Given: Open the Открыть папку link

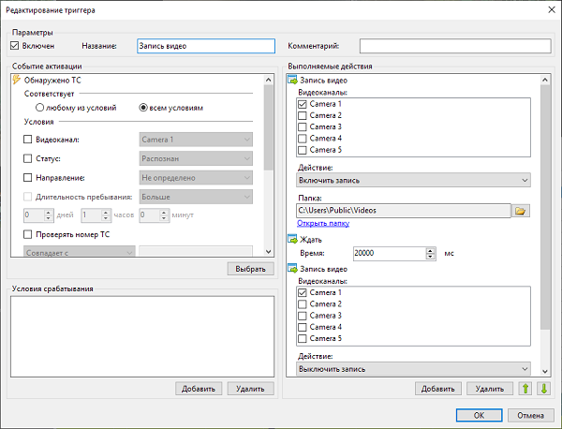Looking at the screenshot, I should [x=323, y=223].
